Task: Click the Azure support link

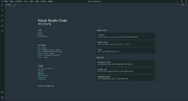Action: [x=116, y=37]
